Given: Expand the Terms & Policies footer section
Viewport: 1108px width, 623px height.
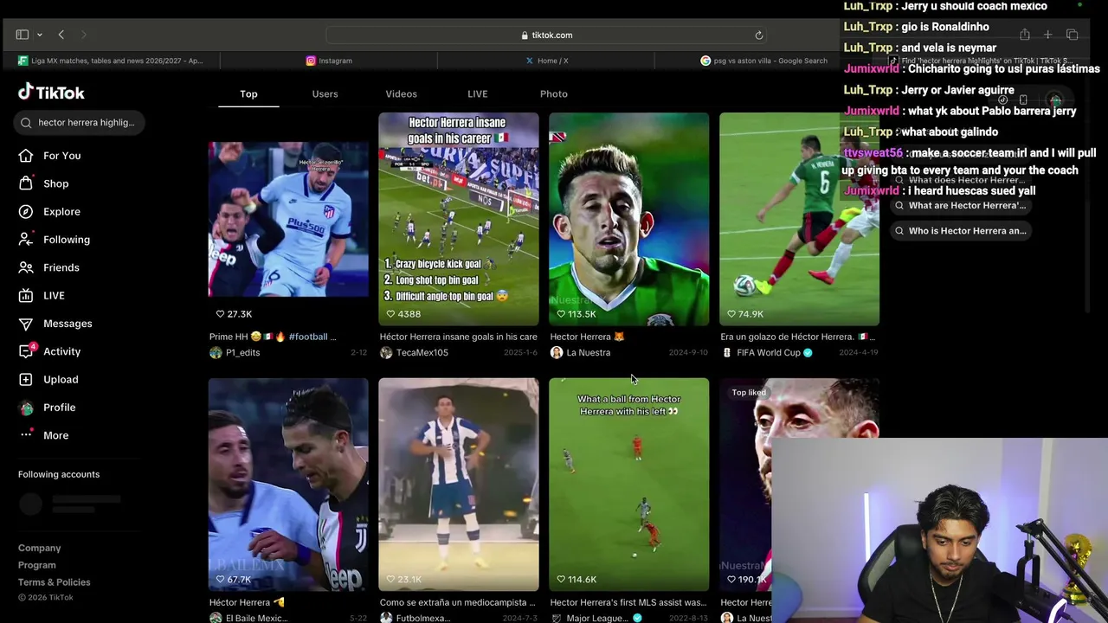Looking at the screenshot, I should pos(55,583).
